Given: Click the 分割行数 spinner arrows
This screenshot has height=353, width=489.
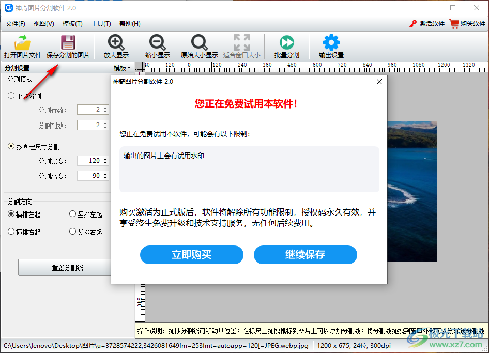Looking at the screenshot, I should click(x=105, y=110).
